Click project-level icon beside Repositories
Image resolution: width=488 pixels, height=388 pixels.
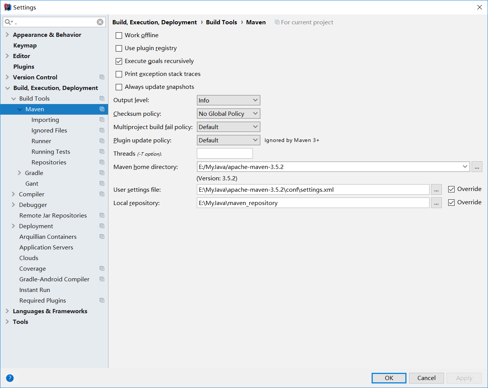pyautogui.click(x=102, y=162)
